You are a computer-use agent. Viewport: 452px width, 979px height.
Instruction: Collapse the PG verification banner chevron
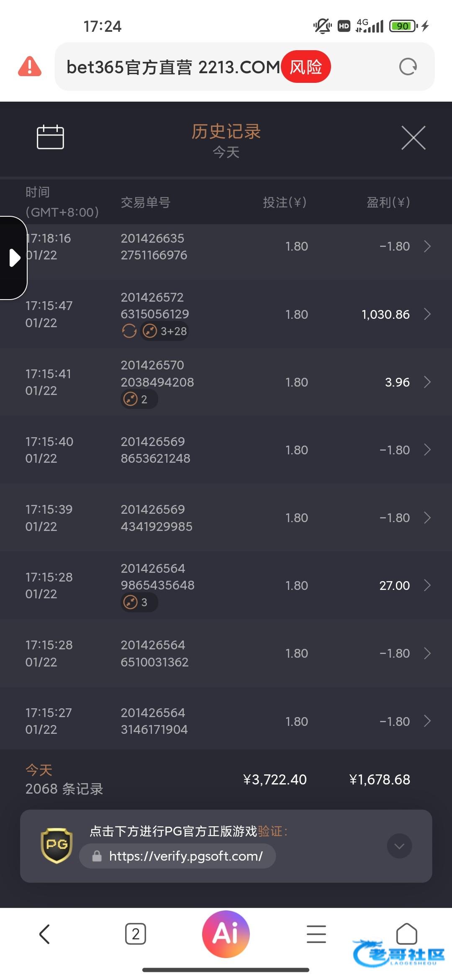[x=399, y=846]
